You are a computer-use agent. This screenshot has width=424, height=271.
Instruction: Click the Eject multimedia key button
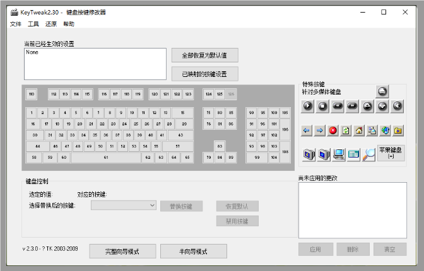[382, 91]
